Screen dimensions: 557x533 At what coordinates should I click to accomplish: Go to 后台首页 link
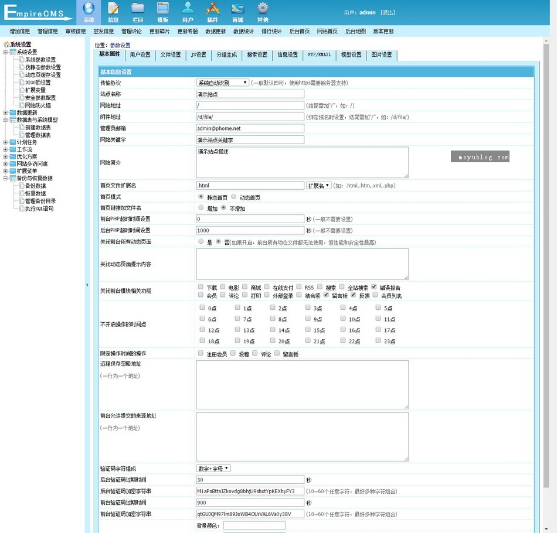(x=300, y=31)
